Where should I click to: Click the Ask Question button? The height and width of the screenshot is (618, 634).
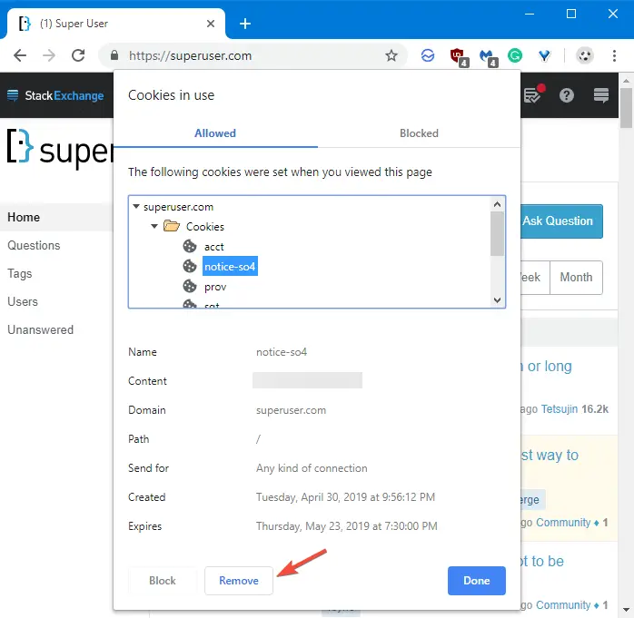pos(561,221)
